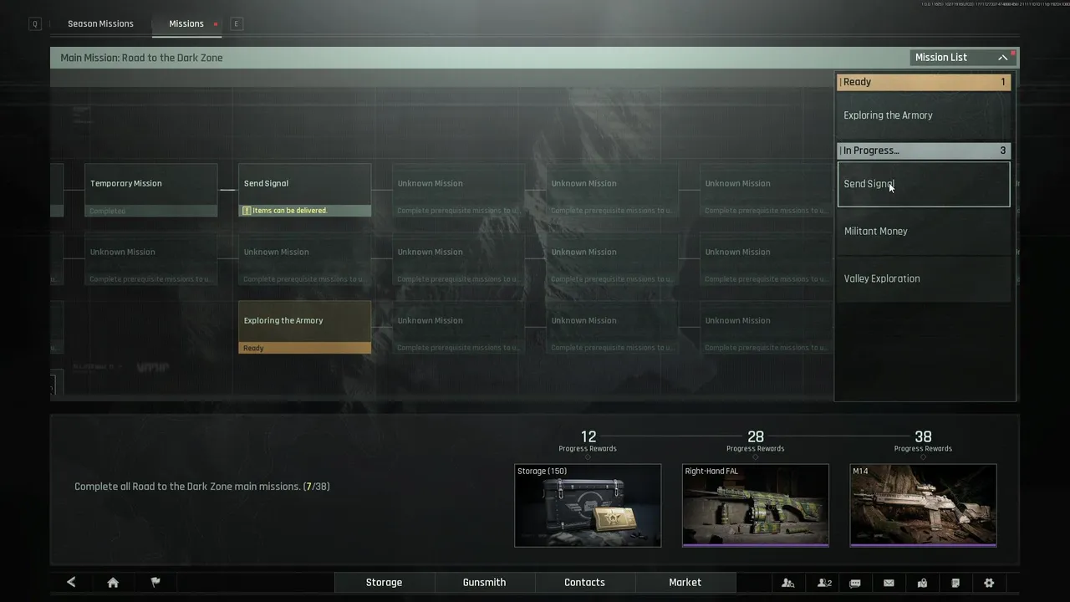
Task: Click the In Progress group header
Action: (924, 150)
